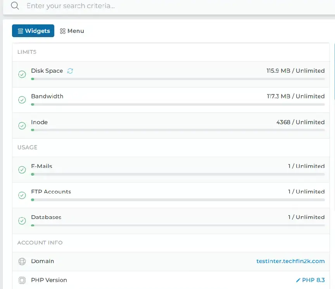Refresh the Disk Space usage
This screenshot has width=335, height=289.
70,71
